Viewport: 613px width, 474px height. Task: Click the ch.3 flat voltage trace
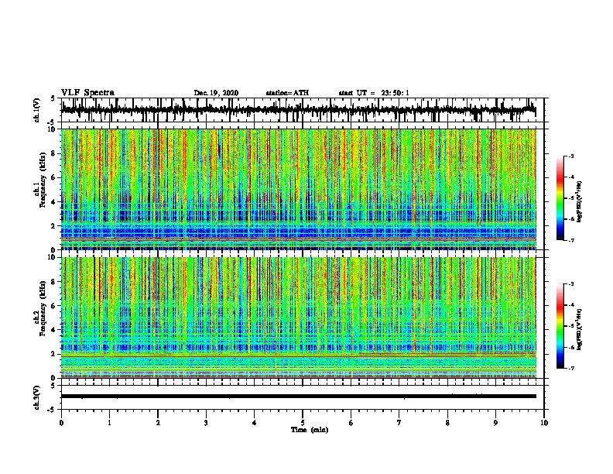tap(298, 397)
